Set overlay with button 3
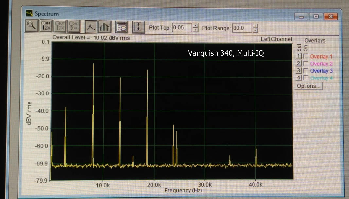Screen dimensions: 349x199 299,71
